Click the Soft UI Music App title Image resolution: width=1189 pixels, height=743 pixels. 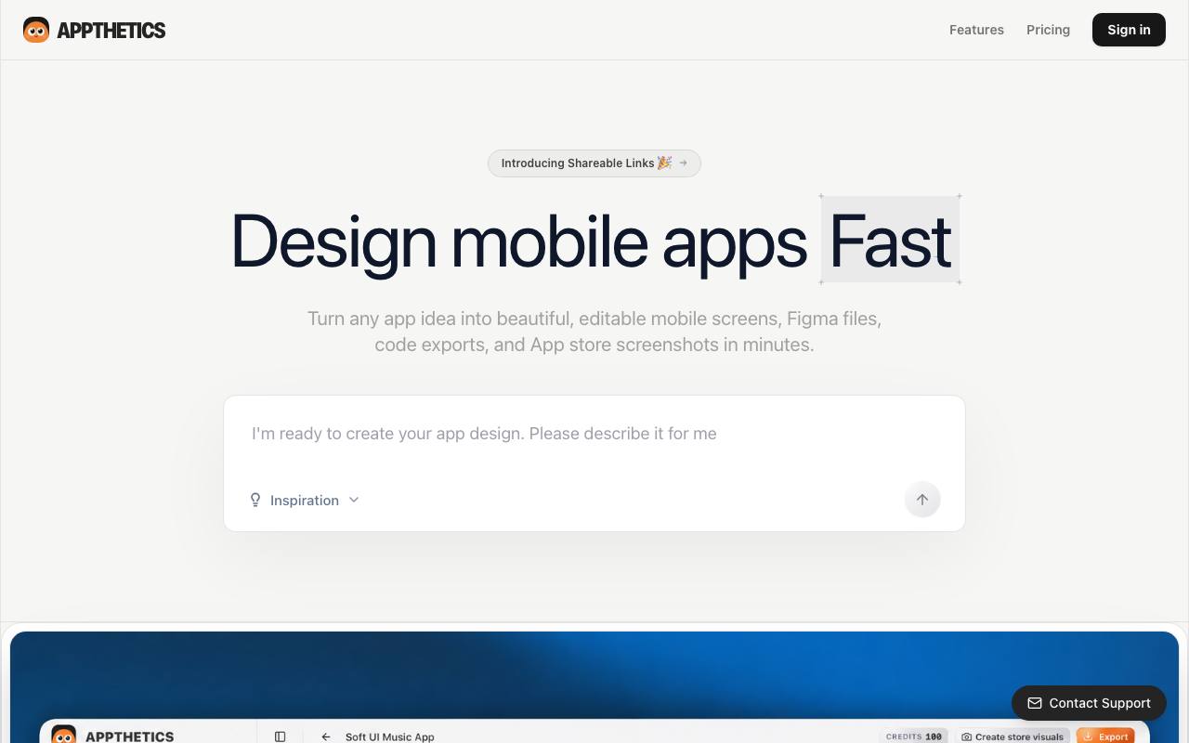tap(390, 736)
